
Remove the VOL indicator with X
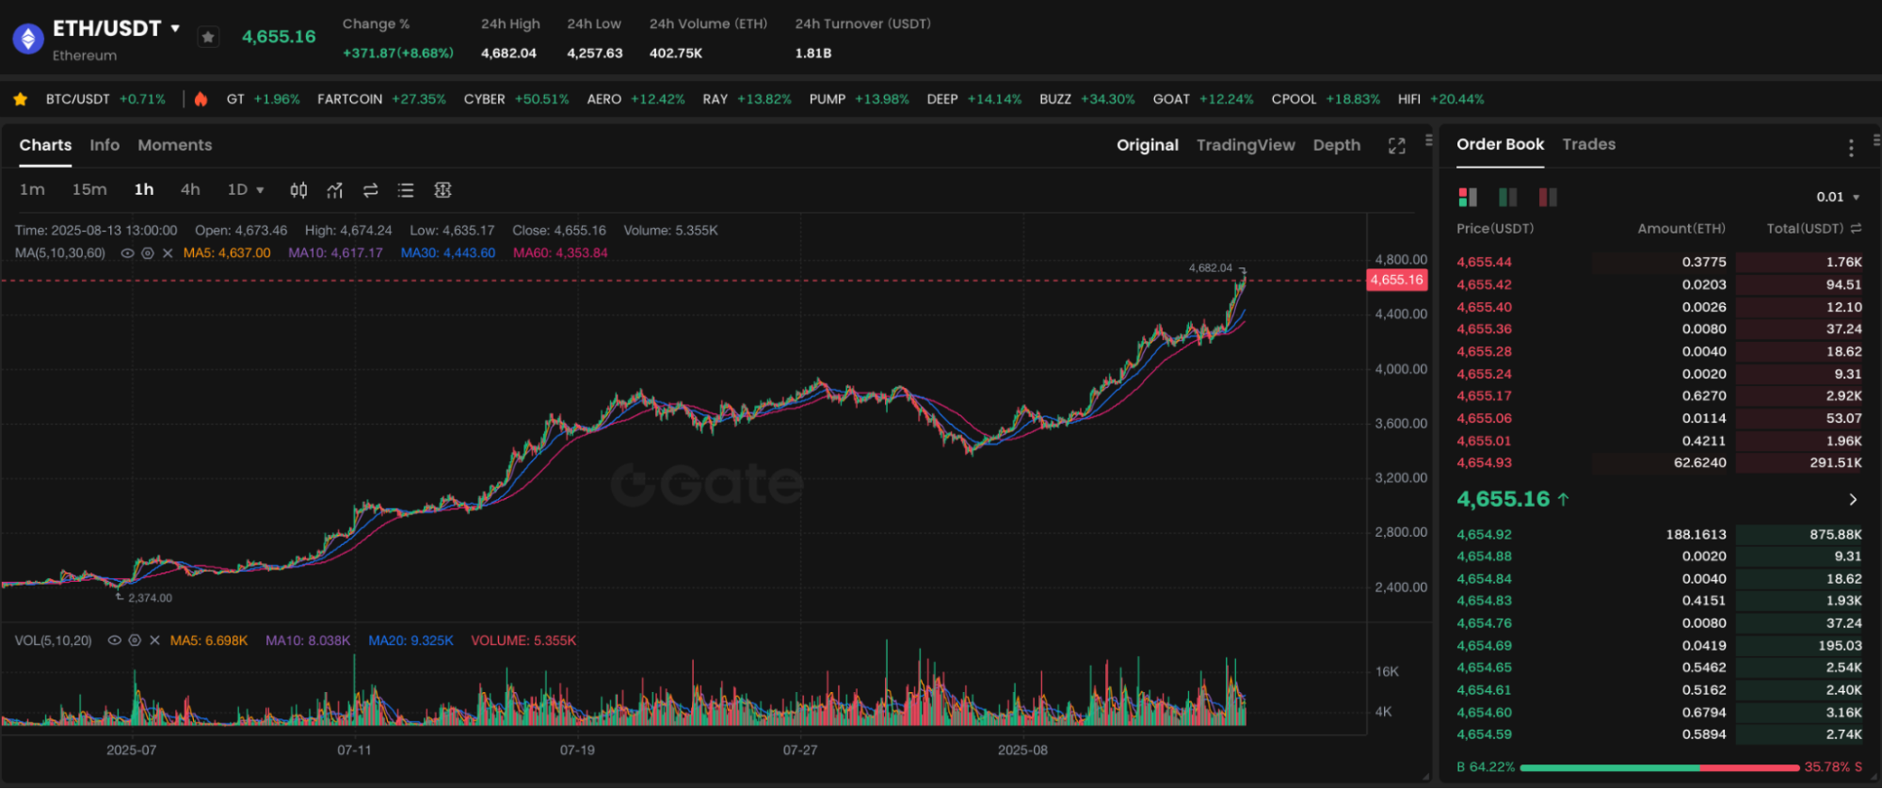click(x=154, y=640)
